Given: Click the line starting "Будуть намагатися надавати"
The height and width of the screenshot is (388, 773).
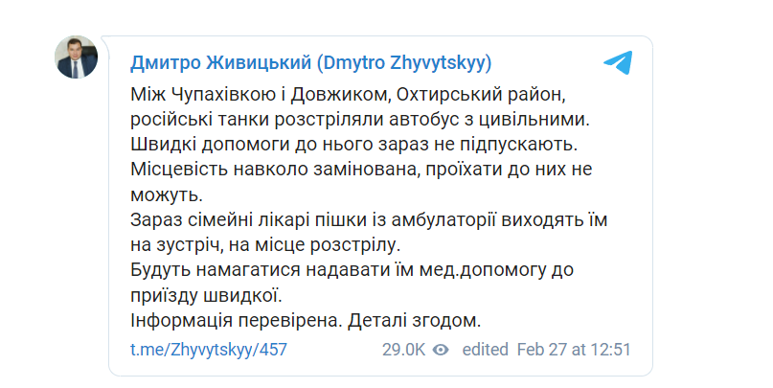Looking at the screenshot, I should coord(352,270).
